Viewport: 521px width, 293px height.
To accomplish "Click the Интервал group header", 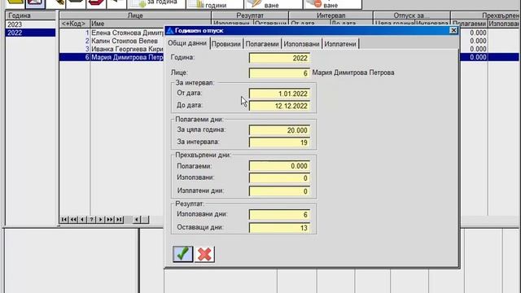I will click(x=331, y=15).
